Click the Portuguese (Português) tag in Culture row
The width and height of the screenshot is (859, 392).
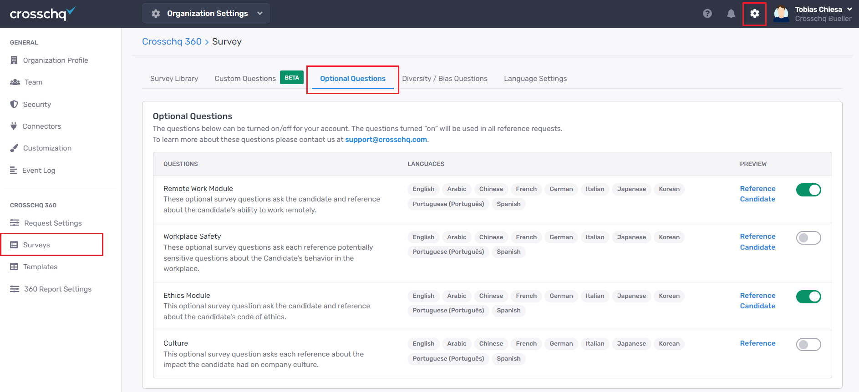pyautogui.click(x=448, y=359)
